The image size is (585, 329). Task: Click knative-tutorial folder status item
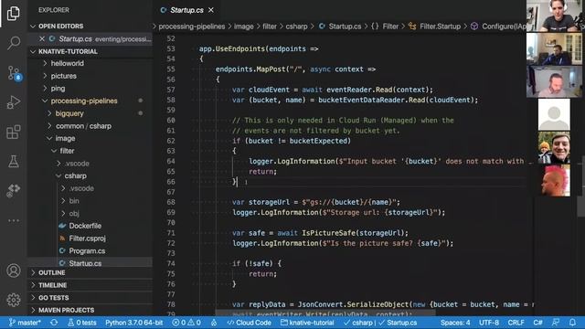pyautogui.click(x=307, y=323)
